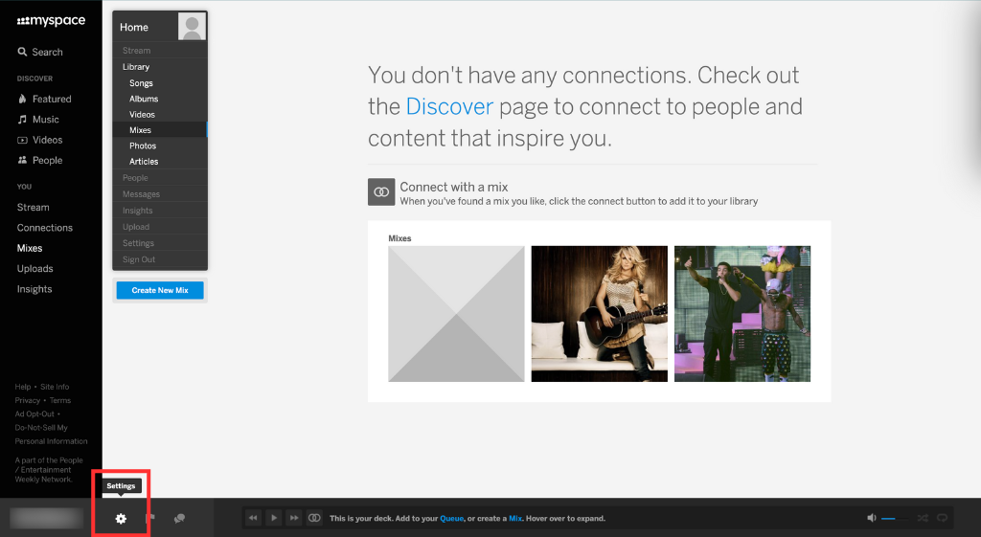Click the profile avatar in Home panel
The image size is (981, 537).
click(x=192, y=27)
